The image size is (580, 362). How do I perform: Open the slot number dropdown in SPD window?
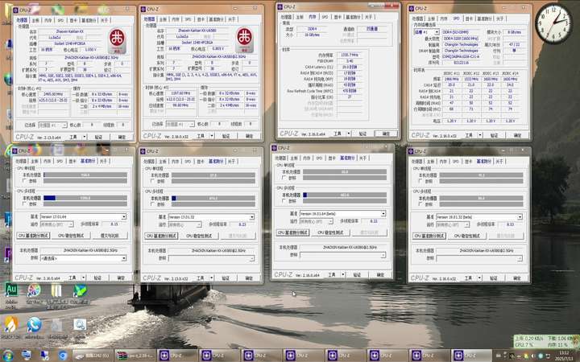pos(426,32)
